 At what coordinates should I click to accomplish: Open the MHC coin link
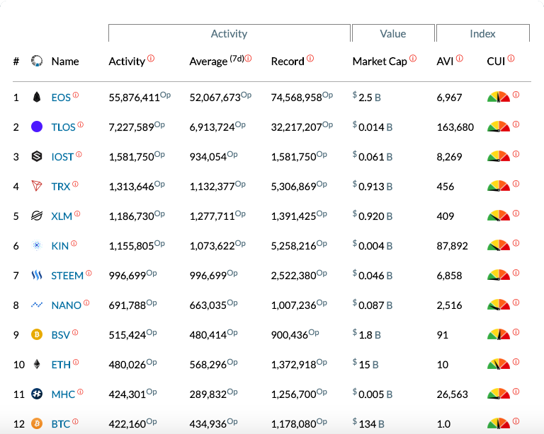pyautogui.click(x=63, y=394)
